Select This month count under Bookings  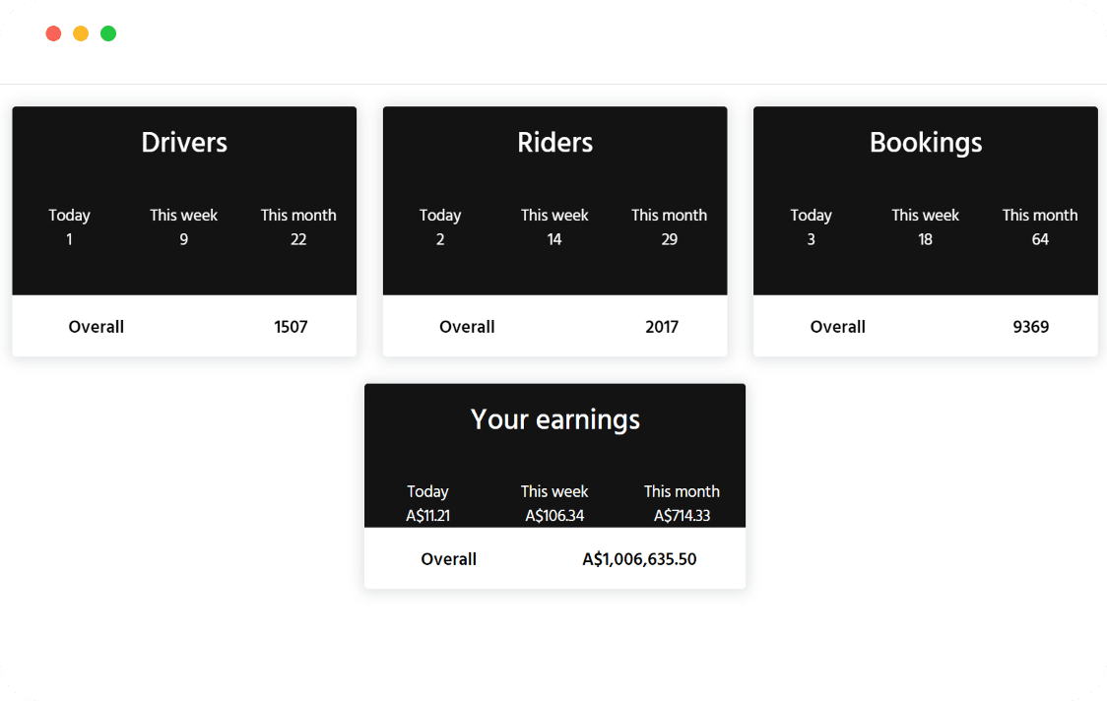[1040, 238]
